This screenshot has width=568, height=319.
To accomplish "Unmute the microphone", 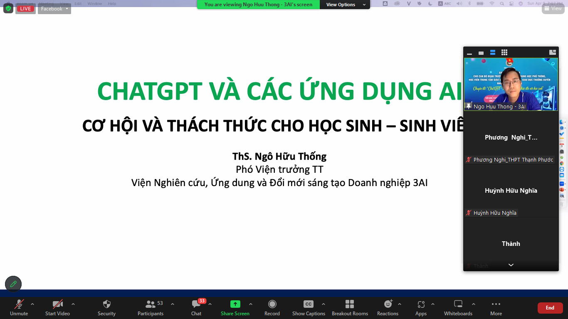I will (19, 307).
